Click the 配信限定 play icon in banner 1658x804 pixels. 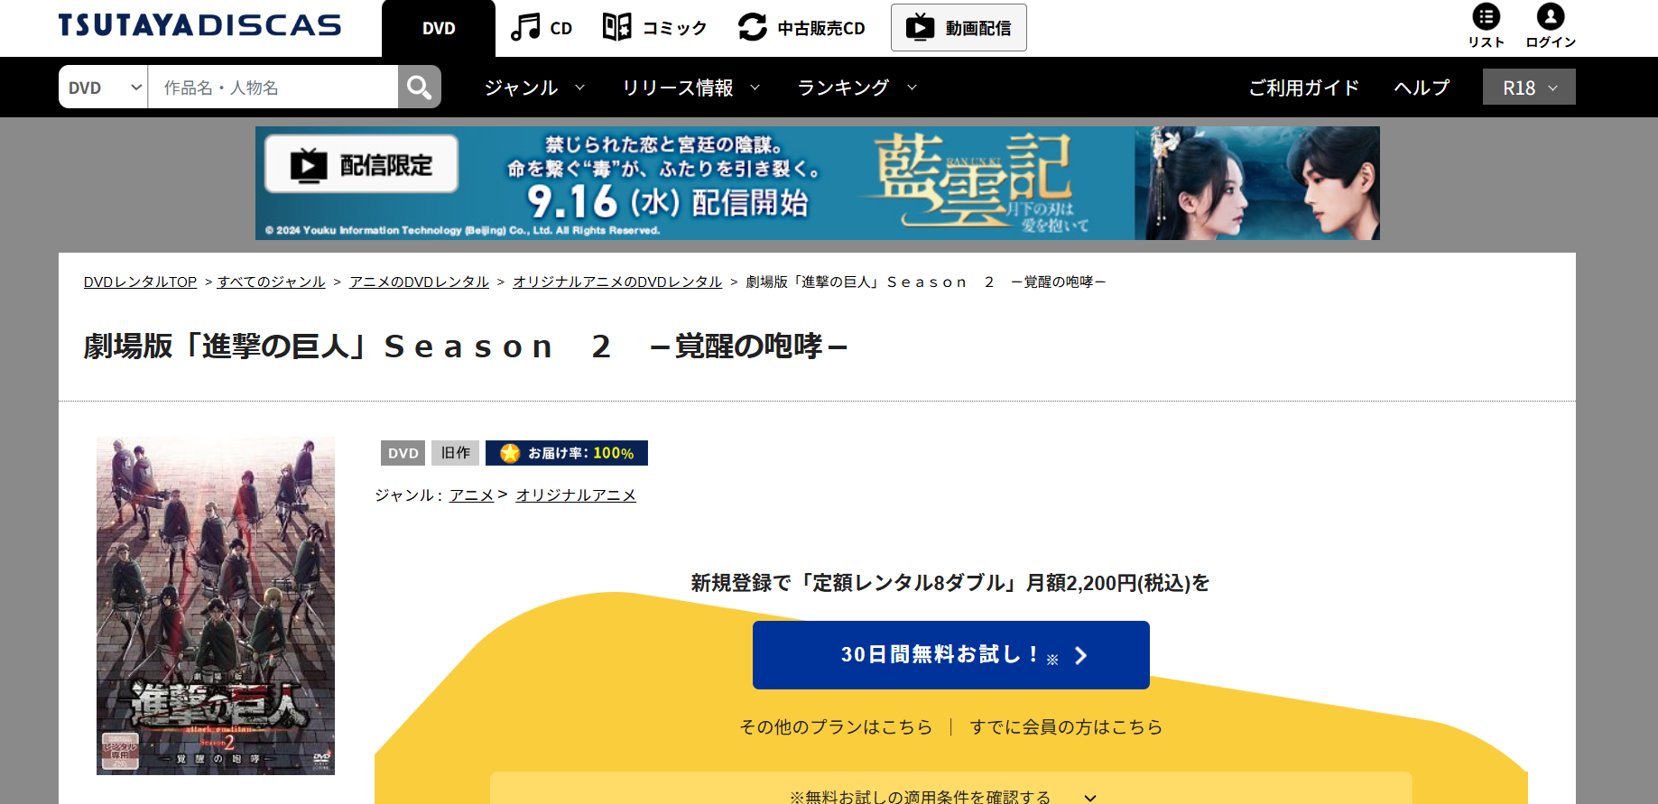[x=309, y=165]
